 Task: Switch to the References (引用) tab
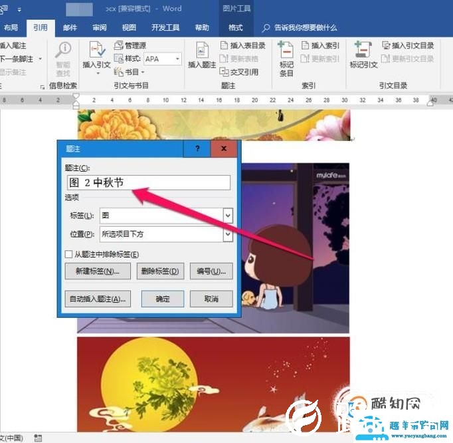(41, 28)
